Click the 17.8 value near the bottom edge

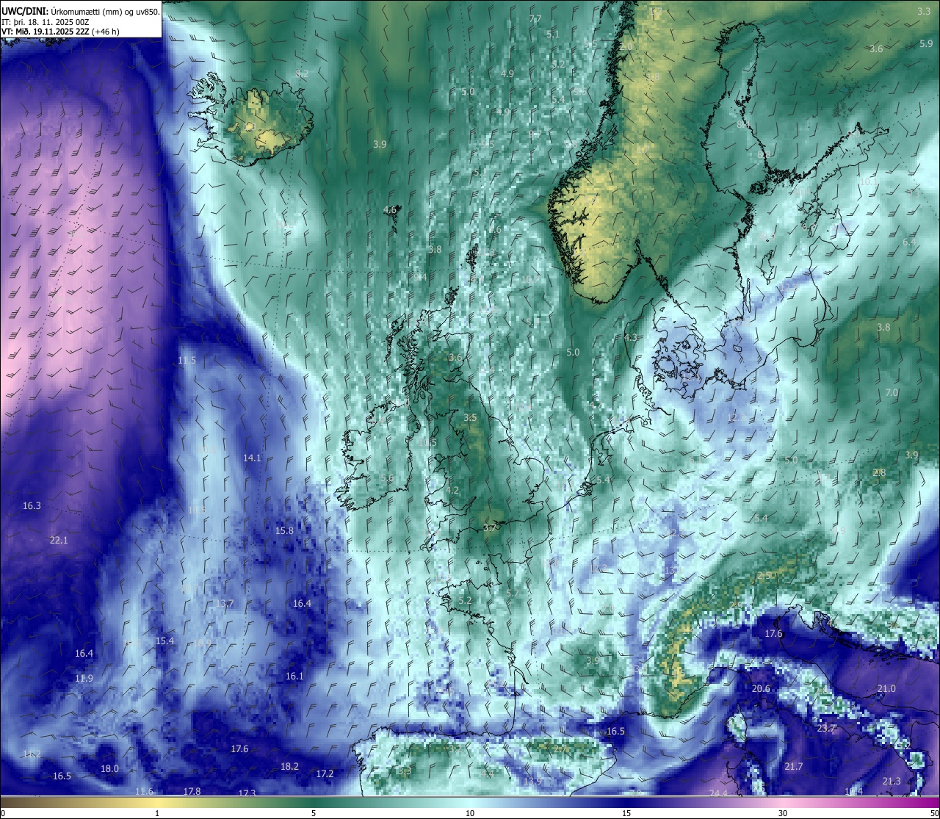[x=192, y=791]
